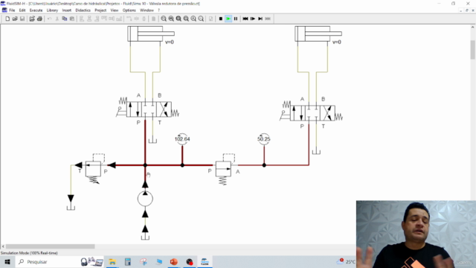Click the hydraulic pump symbol
The image size is (476, 268).
pyautogui.click(x=145, y=199)
